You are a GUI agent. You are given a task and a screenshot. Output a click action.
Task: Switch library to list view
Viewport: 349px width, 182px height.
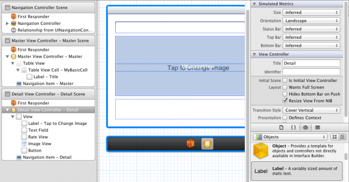click(343, 137)
